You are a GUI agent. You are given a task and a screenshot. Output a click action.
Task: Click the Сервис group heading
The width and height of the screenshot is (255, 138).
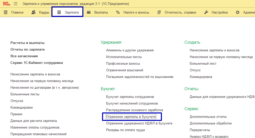pyautogui.click(x=191, y=109)
